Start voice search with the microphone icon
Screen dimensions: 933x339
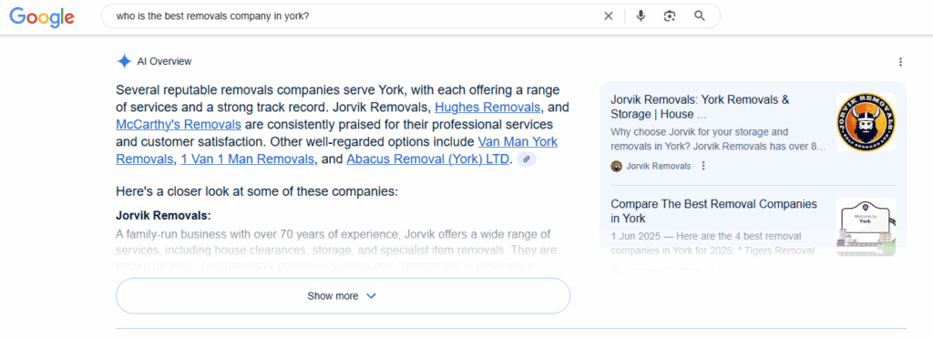[x=641, y=16]
